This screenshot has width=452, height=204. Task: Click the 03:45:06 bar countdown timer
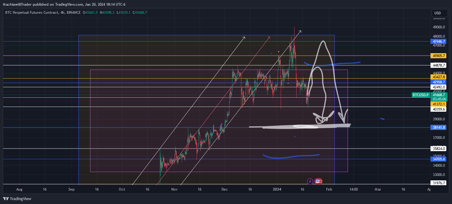(x=439, y=99)
